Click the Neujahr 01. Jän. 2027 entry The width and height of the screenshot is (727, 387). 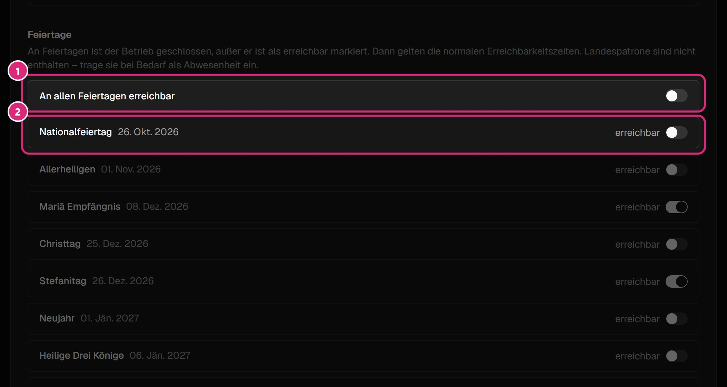(89, 318)
